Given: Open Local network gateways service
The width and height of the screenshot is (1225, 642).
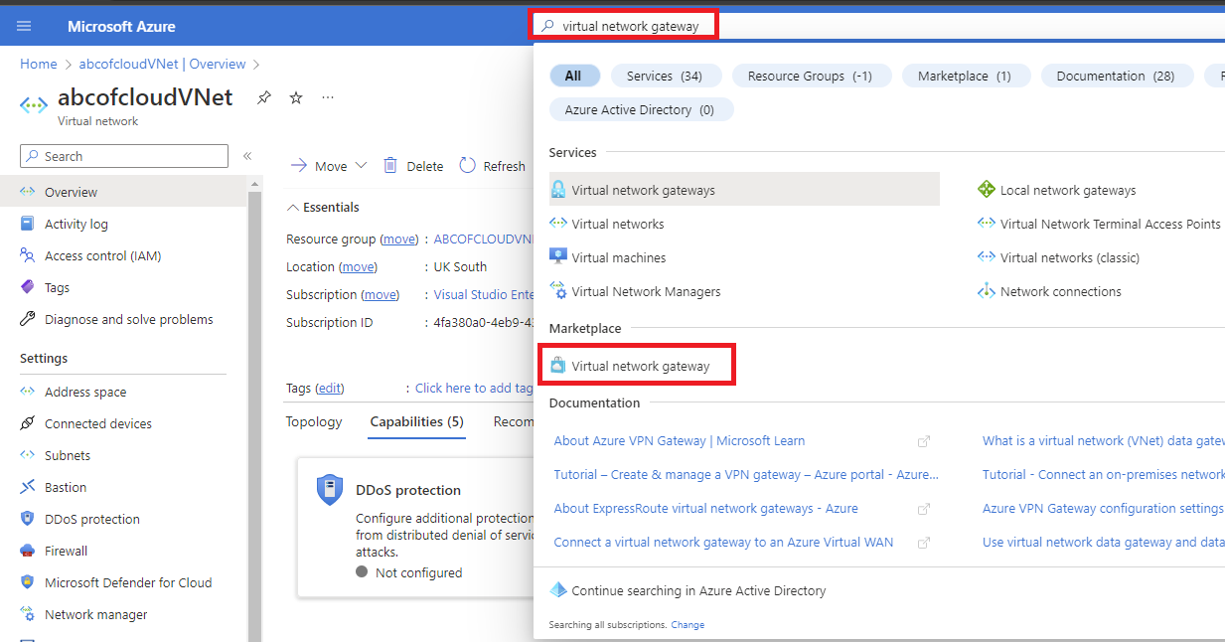Looking at the screenshot, I should [x=1067, y=190].
